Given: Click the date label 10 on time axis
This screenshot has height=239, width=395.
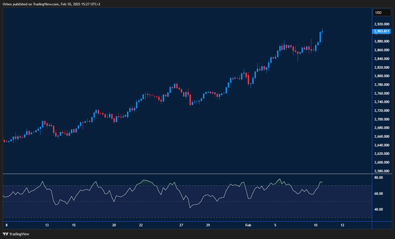Looking at the screenshot, I should [315, 225].
